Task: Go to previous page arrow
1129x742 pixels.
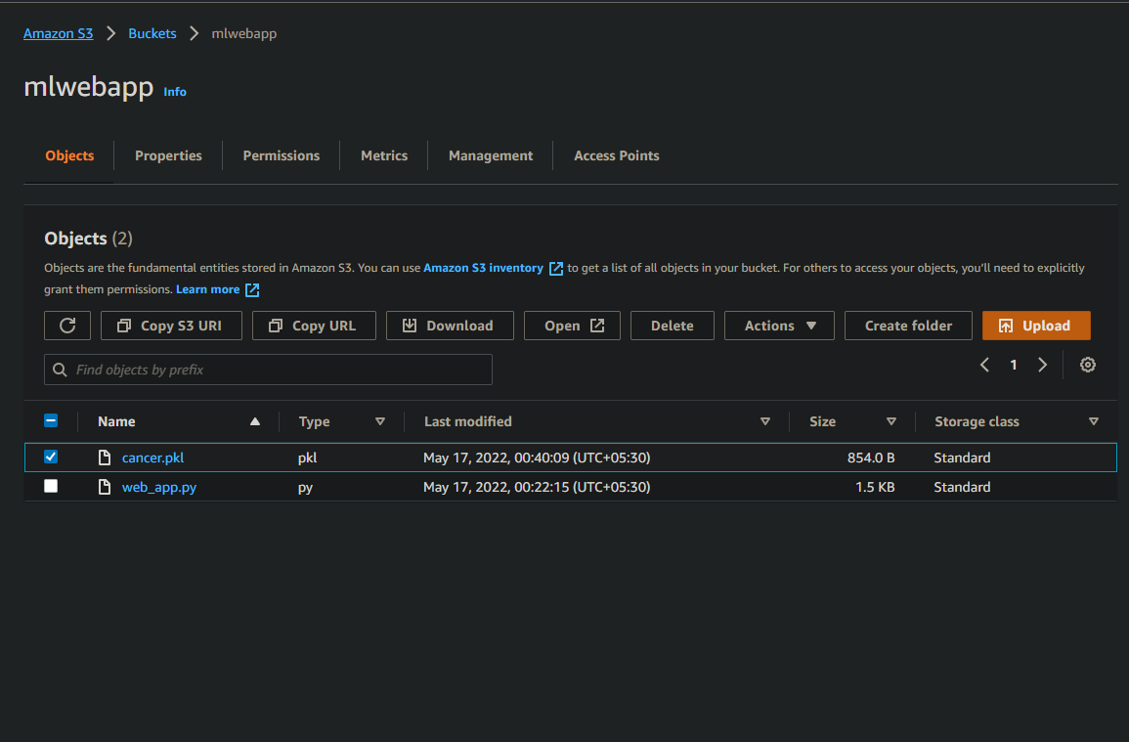Action: 984,366
